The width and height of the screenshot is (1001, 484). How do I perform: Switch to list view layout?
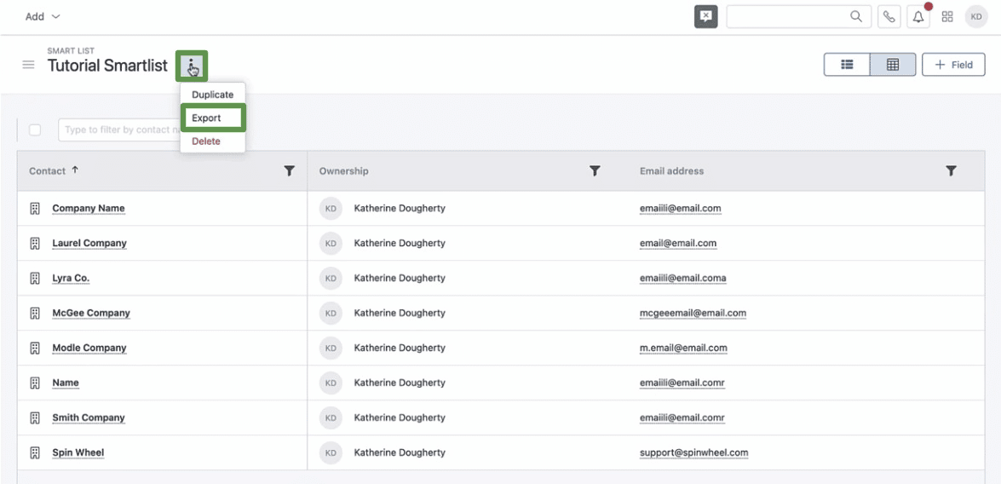point(847,65)
